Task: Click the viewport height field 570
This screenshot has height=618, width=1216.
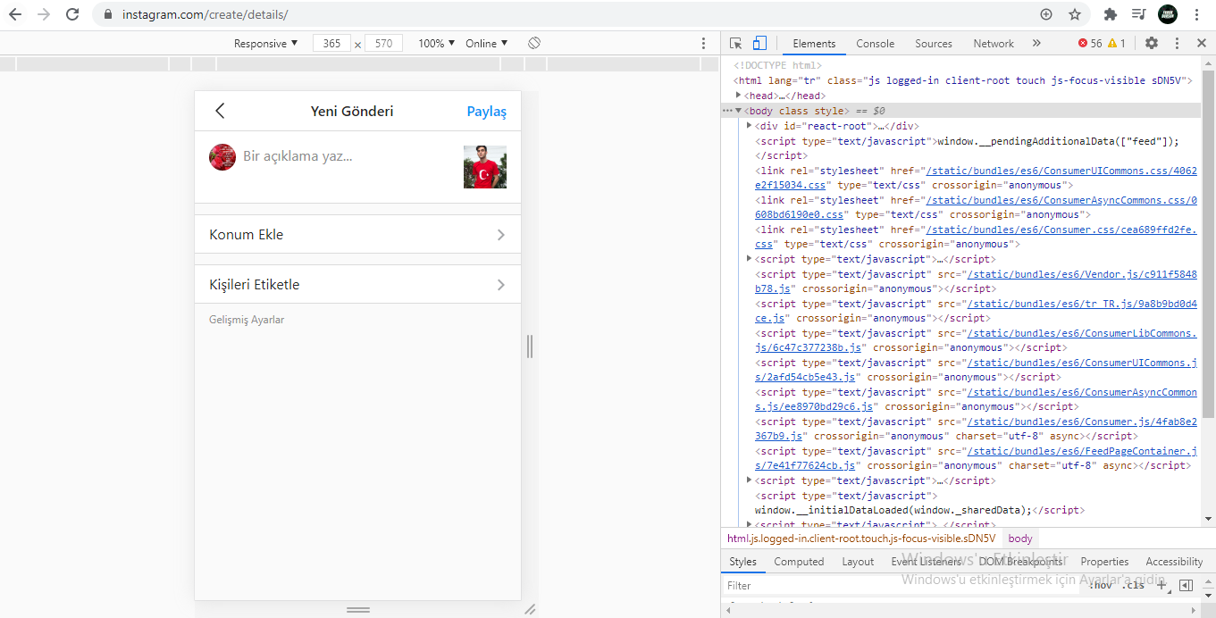Action: 384,43
